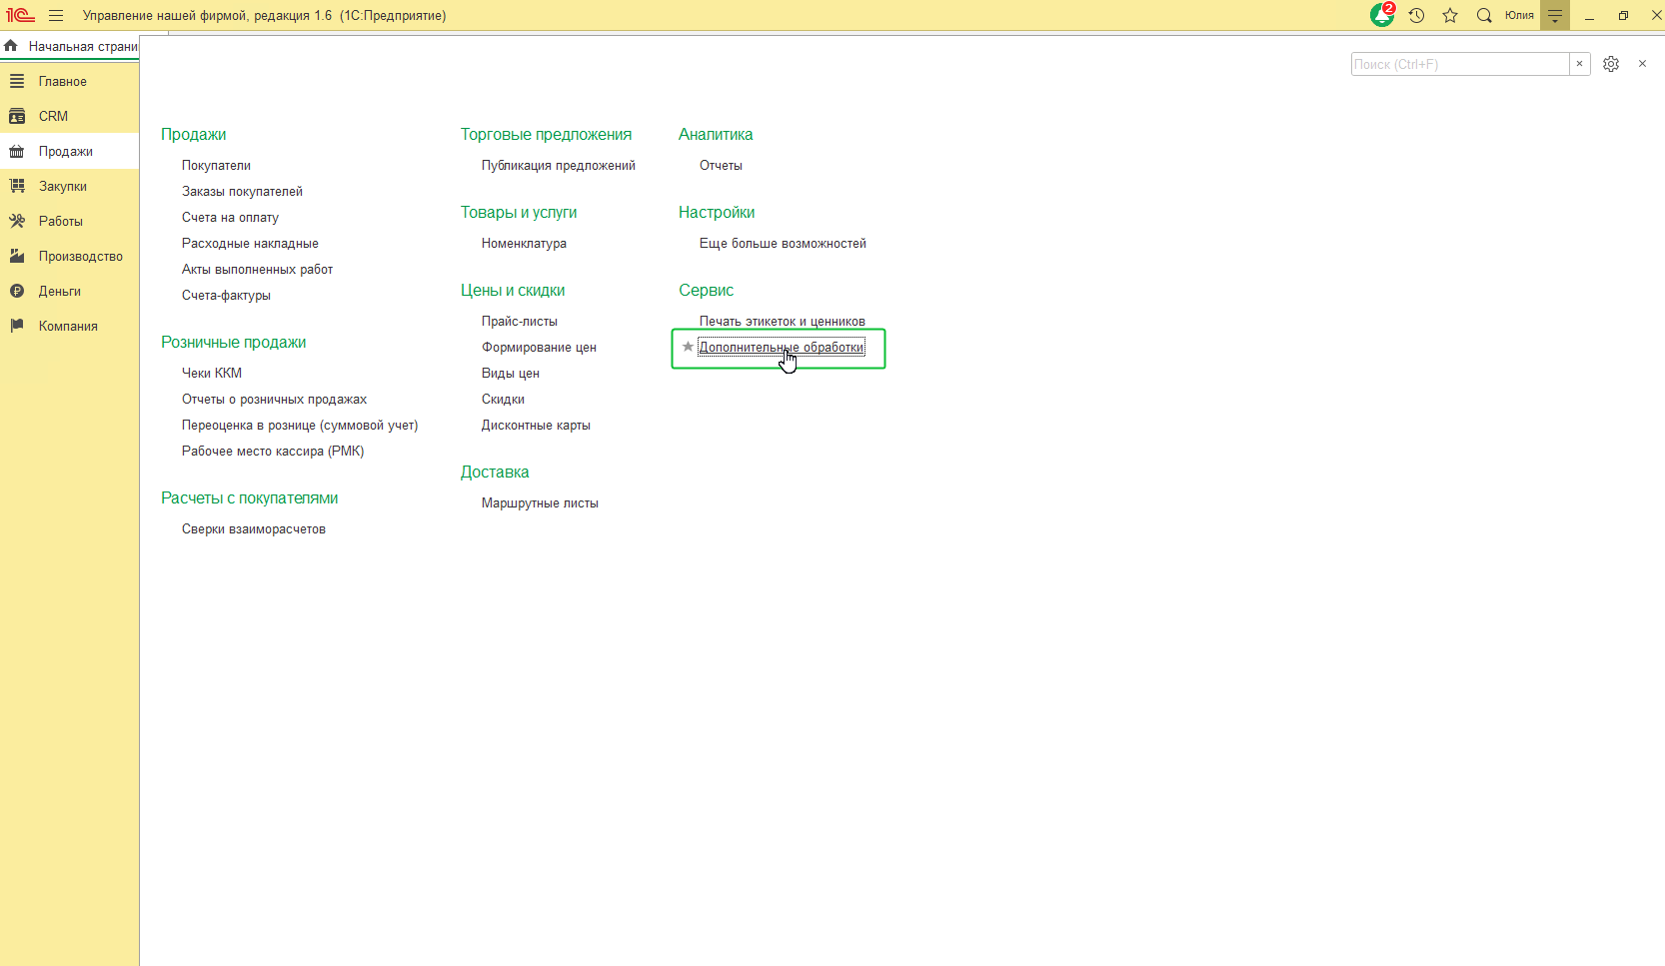The width and height of the screenshot is (1665, 966).
Task: Click the Поиск (Ctrl+F) search field
Action: tap(1460, 64)
